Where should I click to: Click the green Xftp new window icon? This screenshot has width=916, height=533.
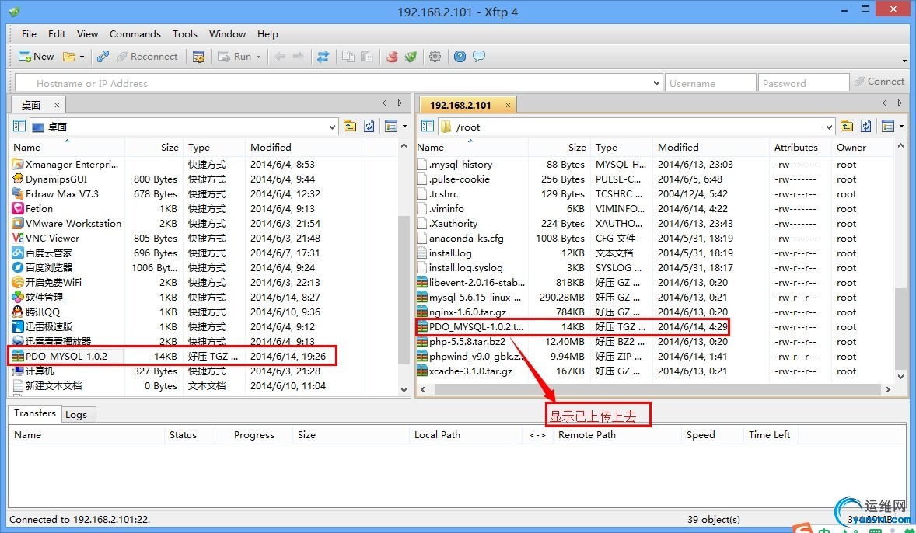tap(411, 57)
